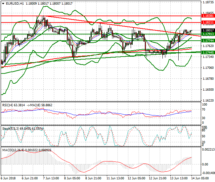Viewport: 215px width, 182px height.
Task: Select the 13 Jun 13:00 time label
Action: [x=179, y=178]
